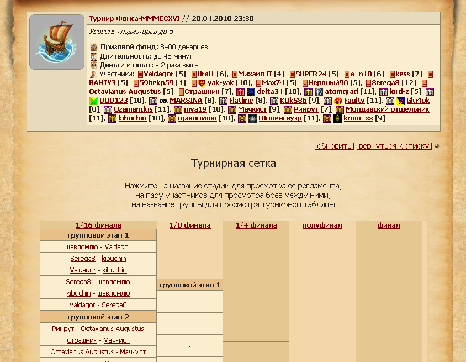Click the shield emblem beside yak-yak
The height and width of the screenshot is (362, 466).
click(x=202, y=83)
